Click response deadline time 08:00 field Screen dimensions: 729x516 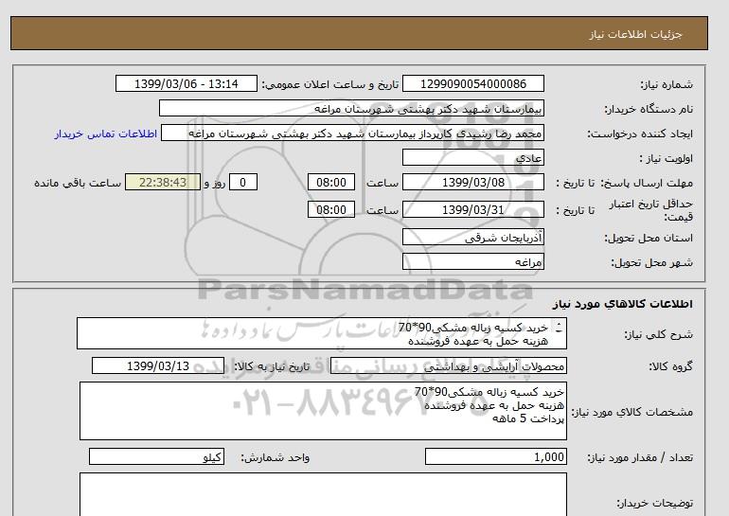tap(331, 182)
